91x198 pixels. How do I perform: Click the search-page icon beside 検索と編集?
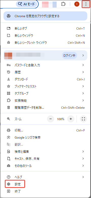pyautogui.click(x=8, y=151)
